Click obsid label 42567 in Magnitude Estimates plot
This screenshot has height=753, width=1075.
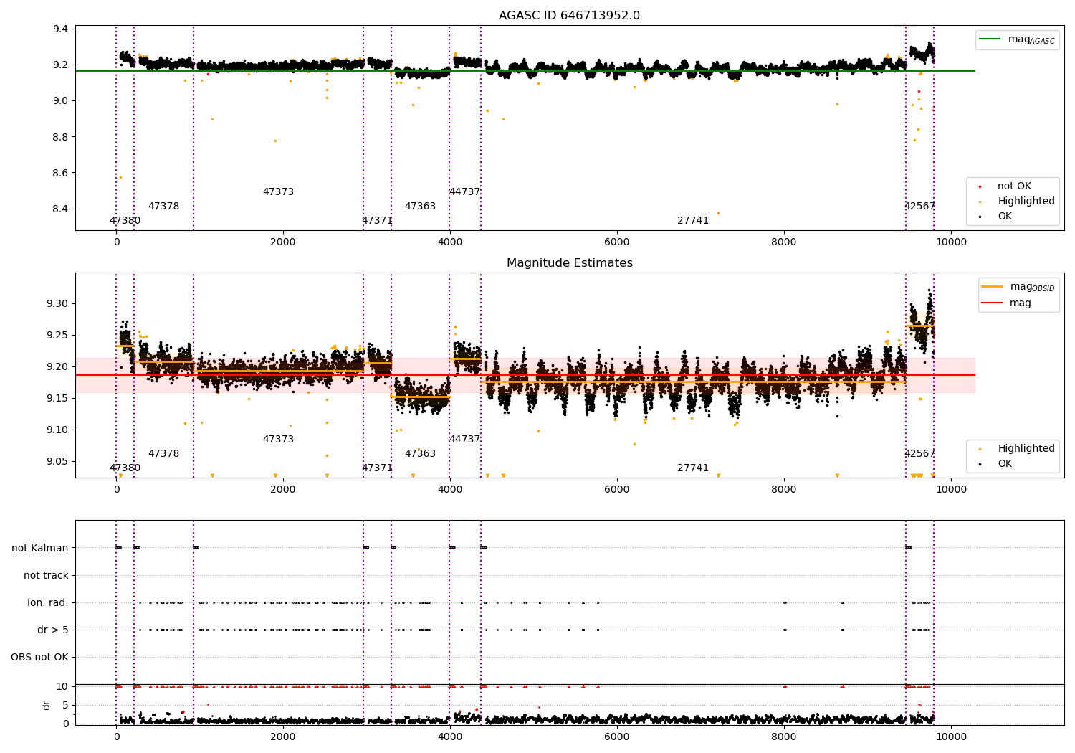click(x=919, y=454)
